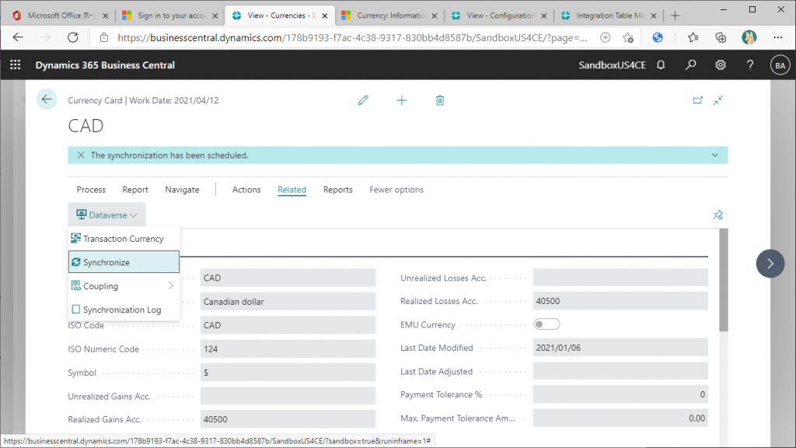The image size is (796, 448).
Task: Open a new browser tab
Action: pos(675,16)
